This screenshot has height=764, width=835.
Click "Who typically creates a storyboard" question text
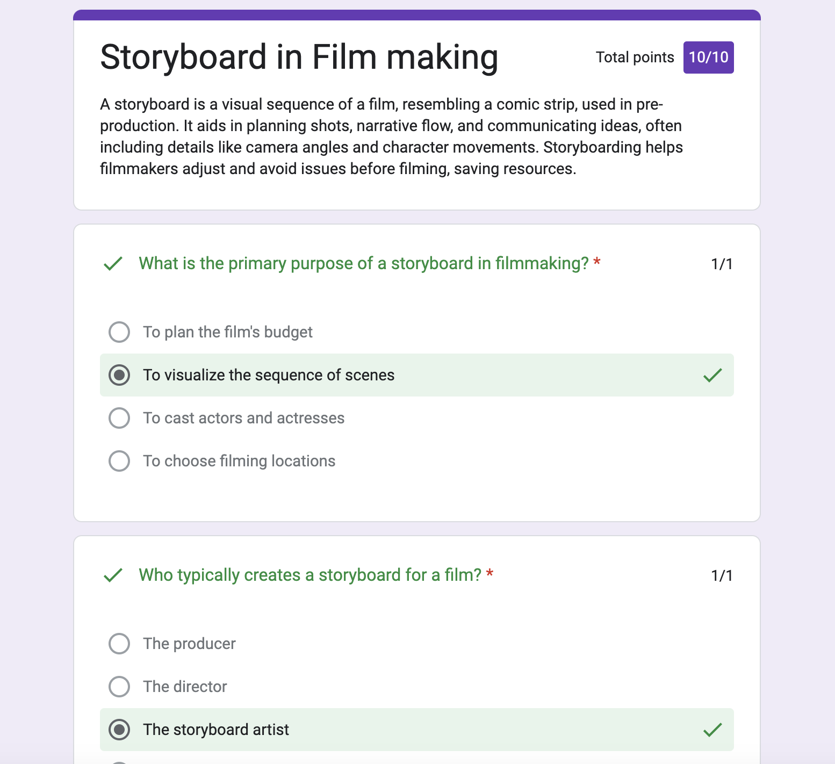click(309, 575)
